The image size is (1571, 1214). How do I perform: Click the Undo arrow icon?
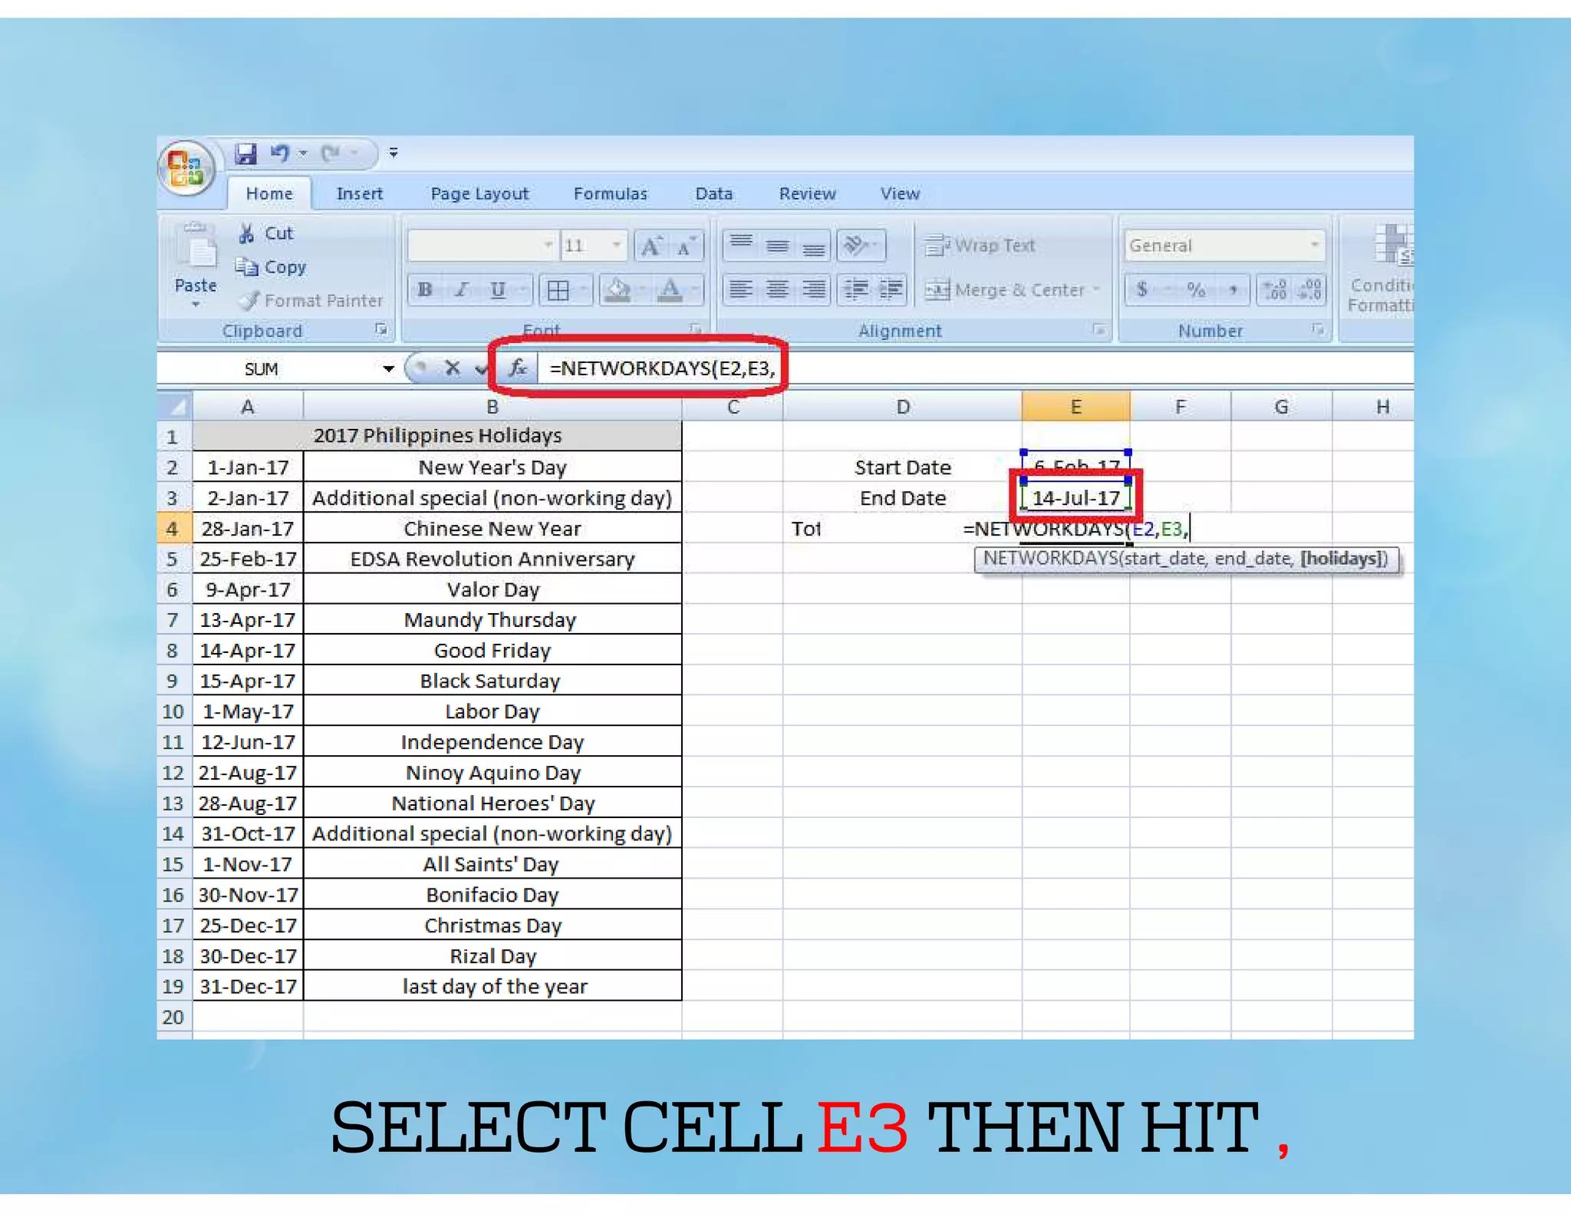coord(279,153)
